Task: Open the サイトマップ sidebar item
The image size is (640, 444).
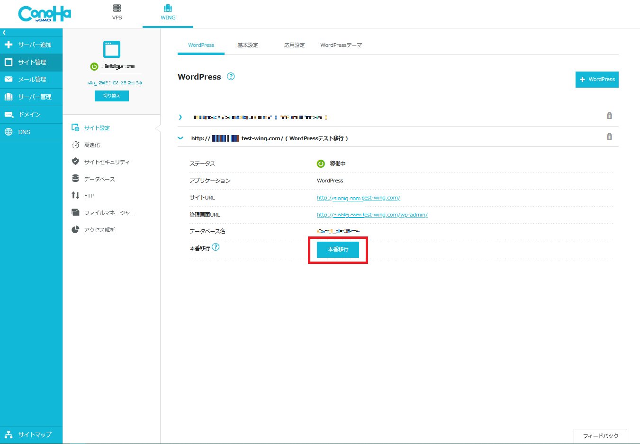Action: [31, 435]
